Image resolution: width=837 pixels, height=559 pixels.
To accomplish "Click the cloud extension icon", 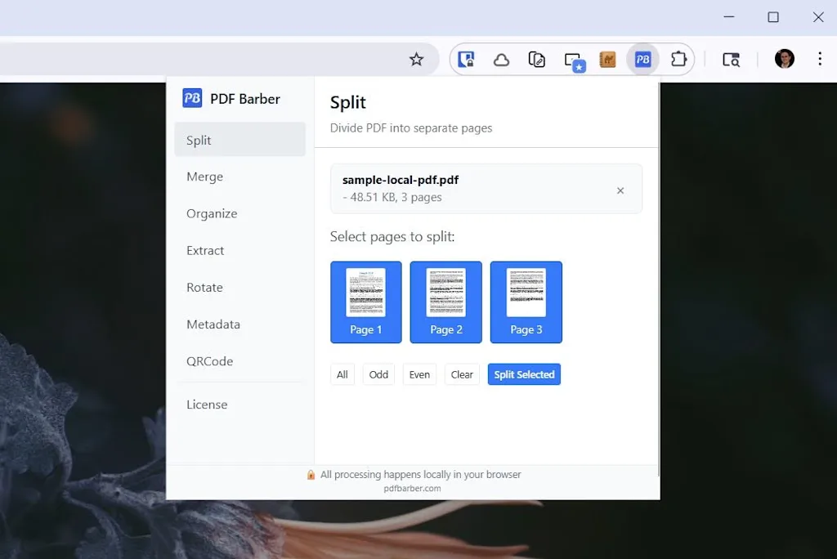I will pyautogui.click(x=501, y=60).
